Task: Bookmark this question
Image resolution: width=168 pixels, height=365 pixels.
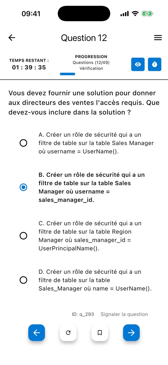Action: 100,332
